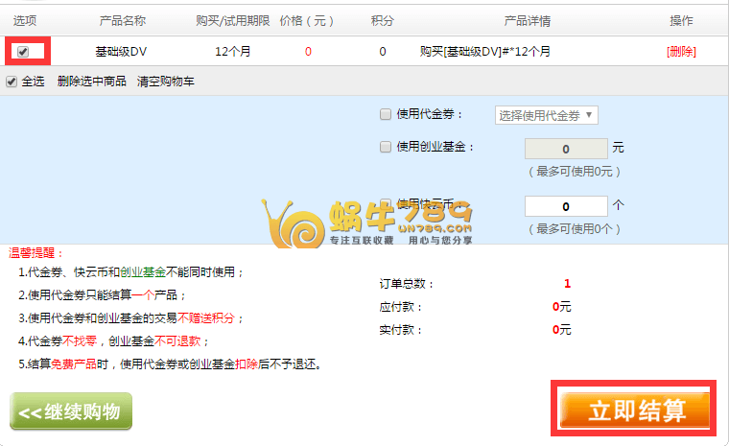Click the 购买/试用期限 column header
The height and width of the screenshot is (446, 729).
tap(231, 20)
